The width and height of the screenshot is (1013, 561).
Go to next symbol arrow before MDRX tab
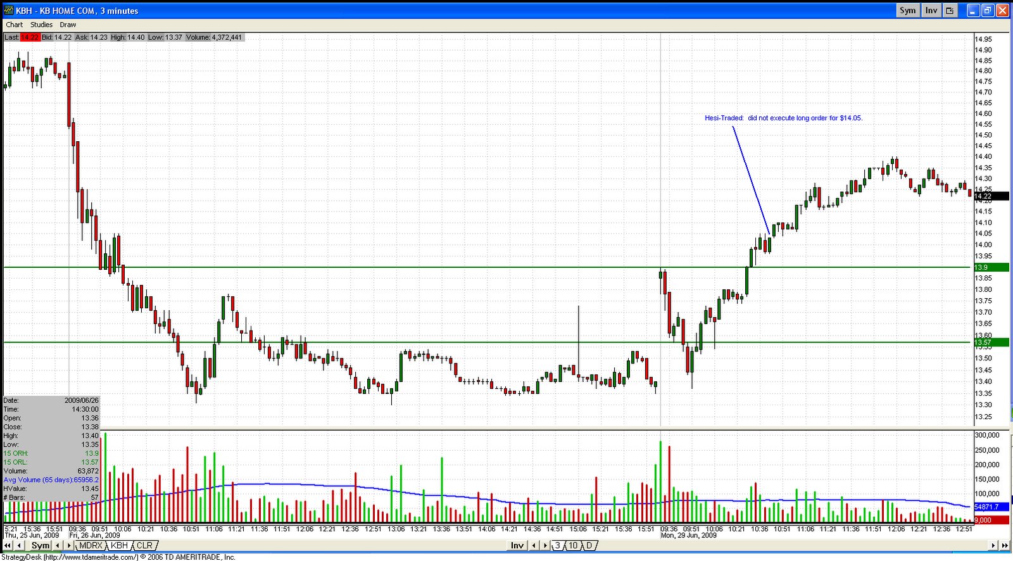click(x=69, y=545)
